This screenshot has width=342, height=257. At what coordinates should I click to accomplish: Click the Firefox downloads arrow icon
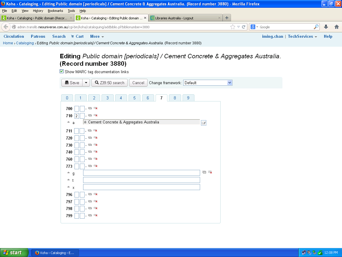point(326,27)
